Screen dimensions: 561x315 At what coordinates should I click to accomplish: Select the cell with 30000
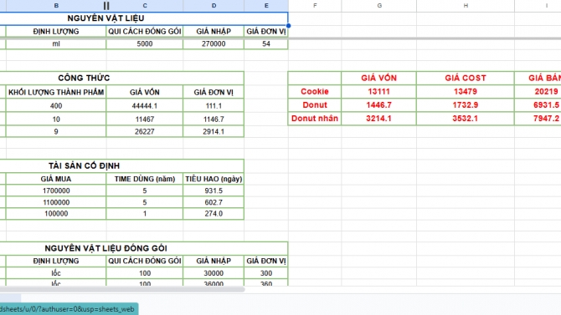(214, 273)
